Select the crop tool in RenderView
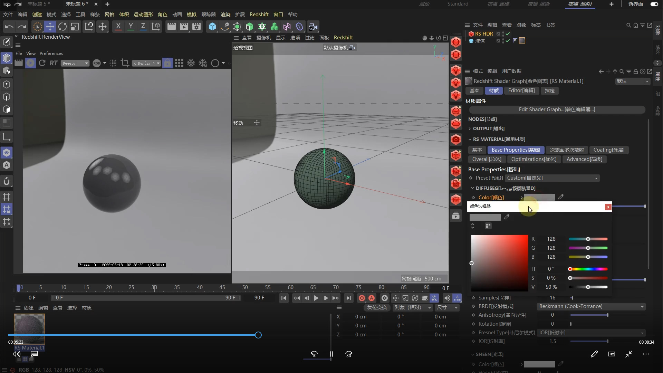Viewport: 663px width, 373px height. [125, 63]
